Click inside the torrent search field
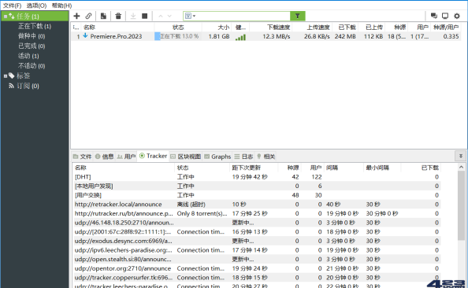Screen dimensions: 468x288 tap(243, 16)
